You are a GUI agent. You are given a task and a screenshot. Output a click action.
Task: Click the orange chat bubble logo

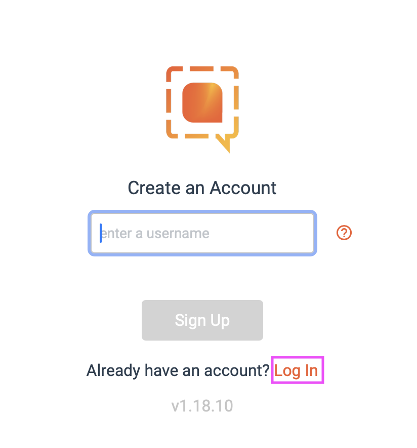click(202, 107)
